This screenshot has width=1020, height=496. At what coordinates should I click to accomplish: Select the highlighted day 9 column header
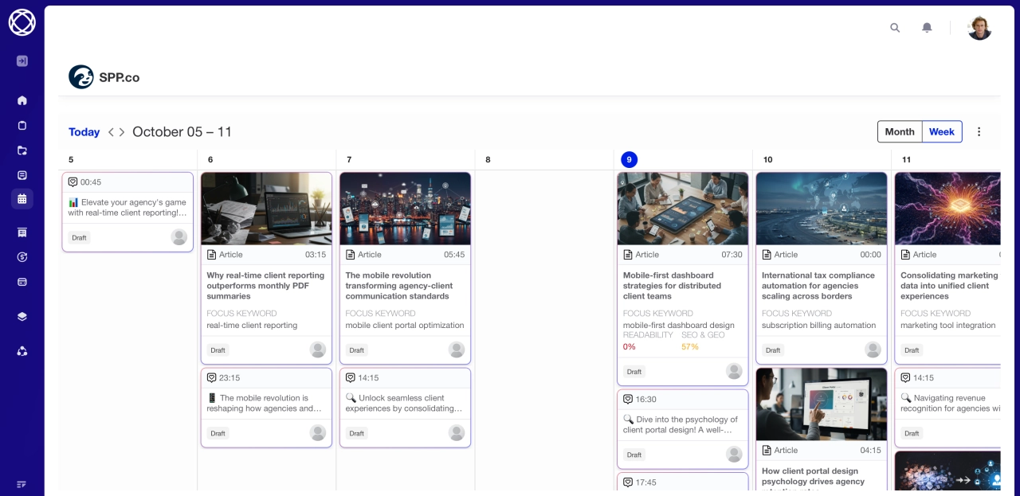click(x=629, y=159)
